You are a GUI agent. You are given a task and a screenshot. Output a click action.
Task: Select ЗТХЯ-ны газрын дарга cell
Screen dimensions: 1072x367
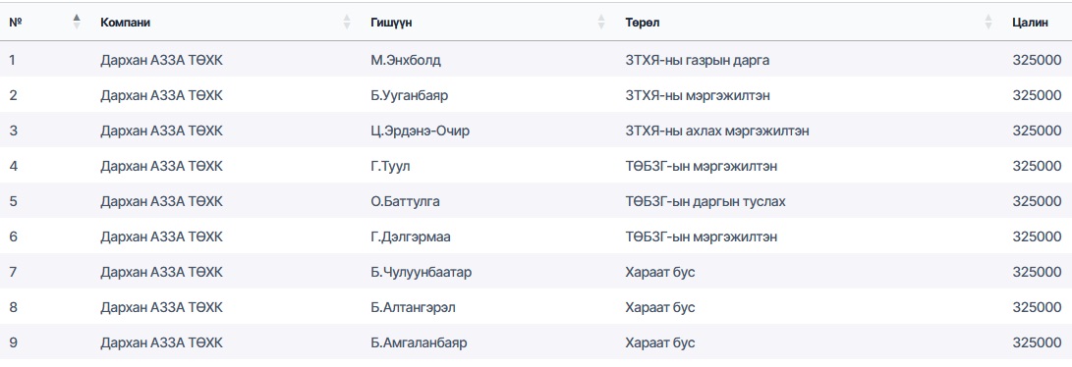click(697, 60)
